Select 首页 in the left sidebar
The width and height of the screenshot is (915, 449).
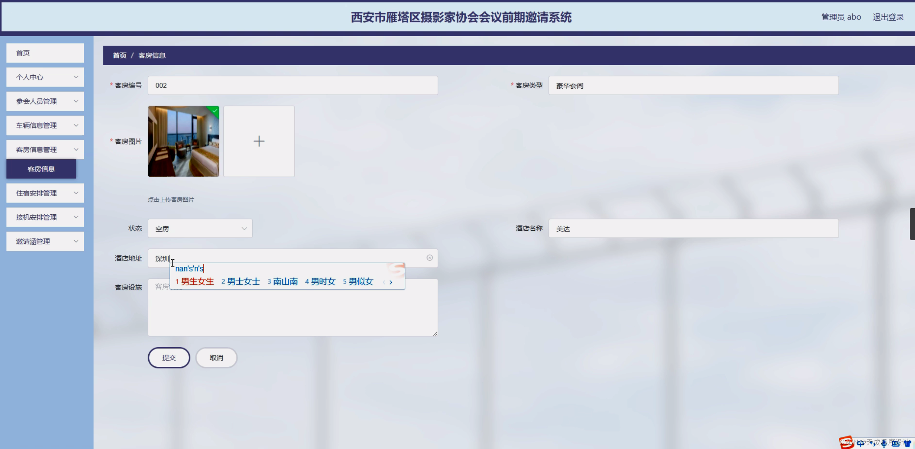tap(45, 53)
